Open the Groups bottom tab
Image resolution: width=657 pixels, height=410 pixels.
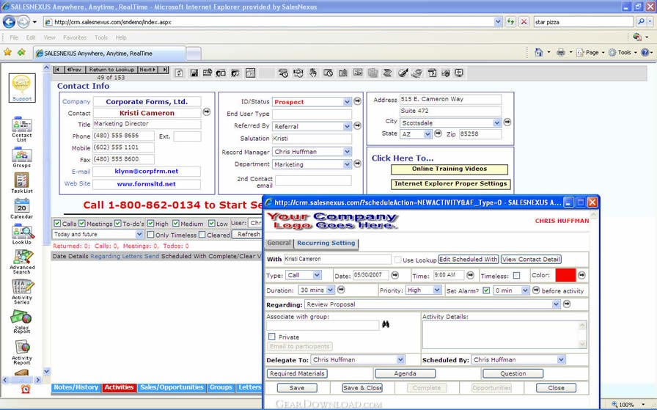tap(221, 387)
